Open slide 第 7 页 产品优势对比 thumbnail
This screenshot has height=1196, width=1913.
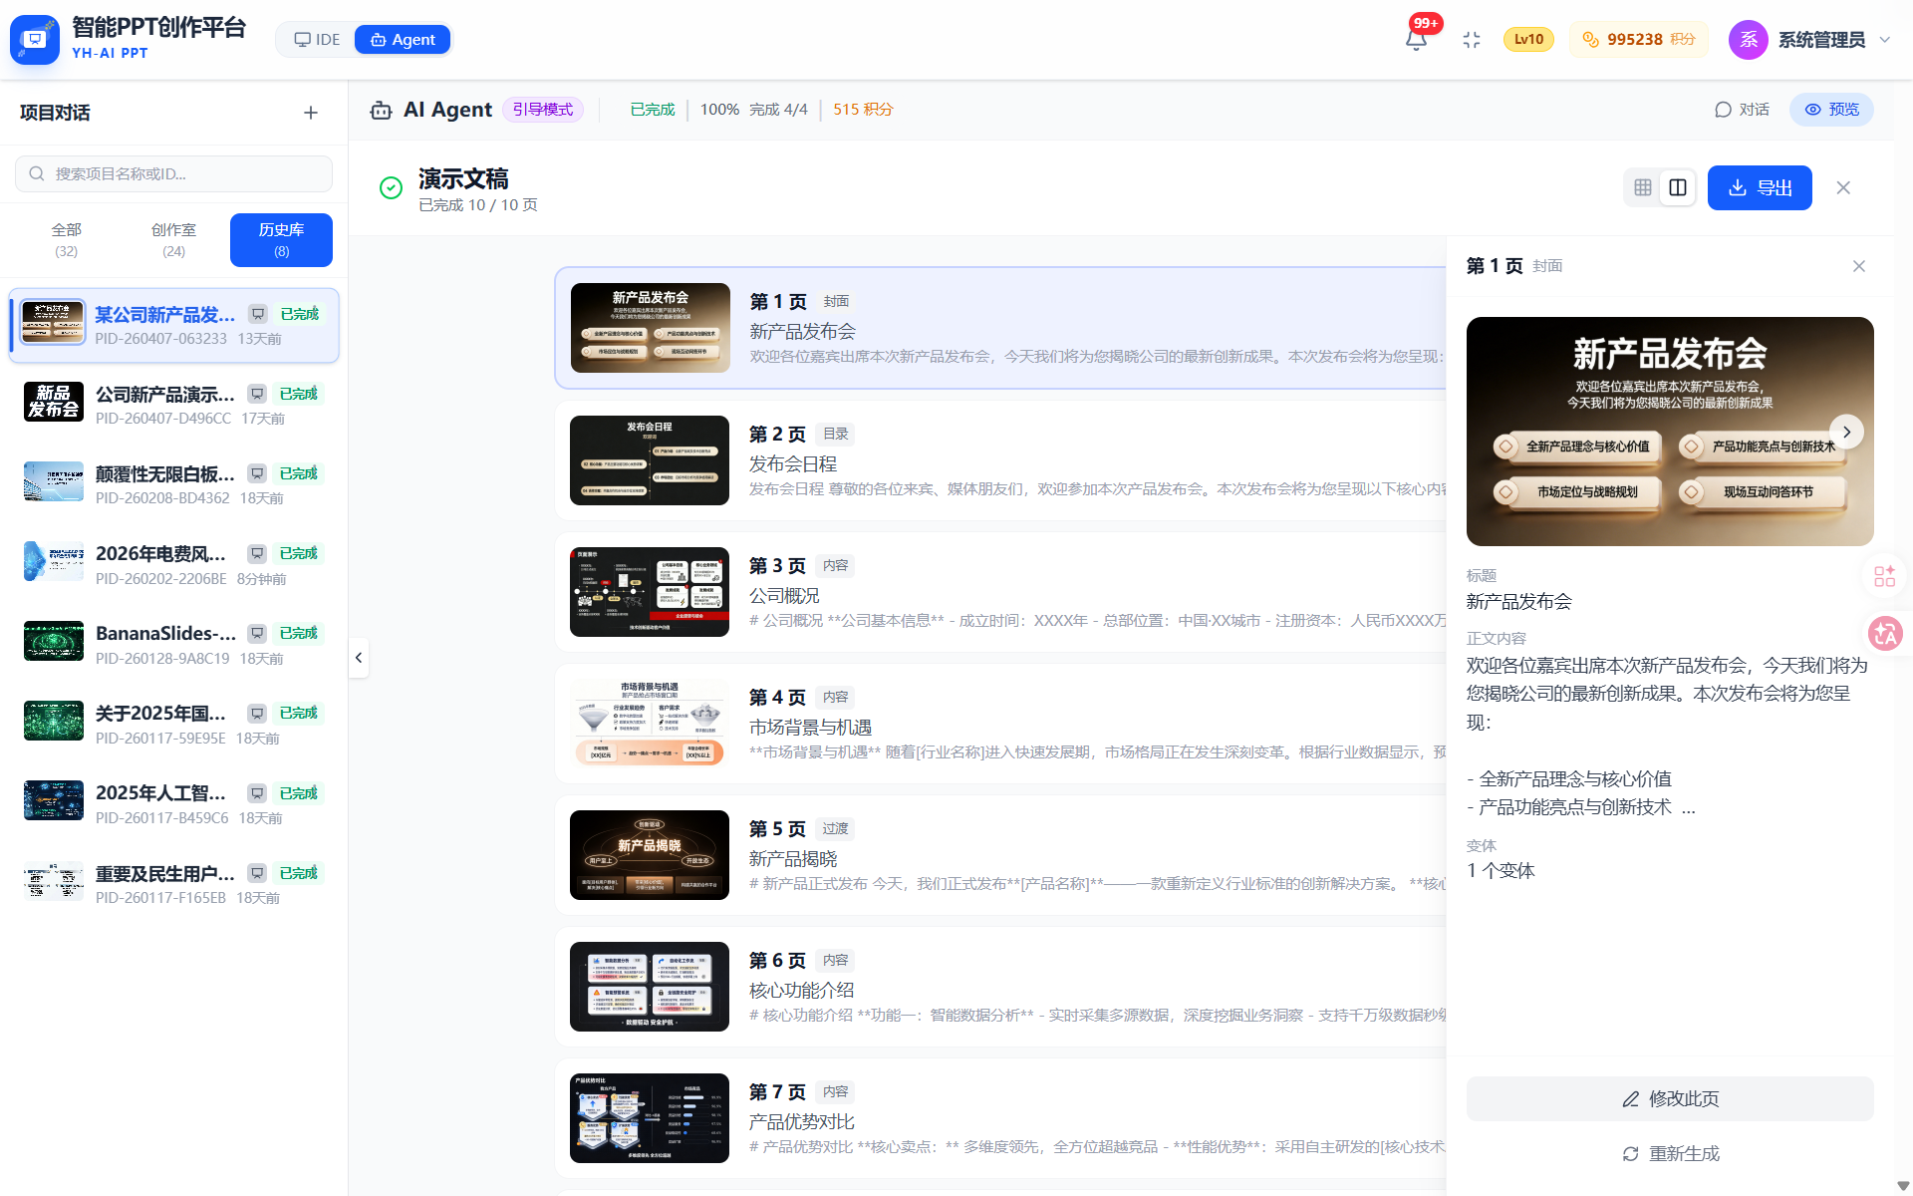pyautogui.click(x=650, y=1118)
